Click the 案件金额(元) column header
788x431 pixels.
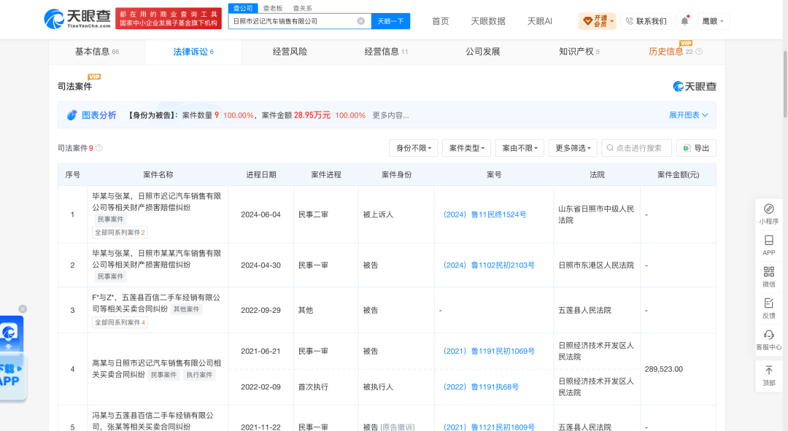coord(678,175)
